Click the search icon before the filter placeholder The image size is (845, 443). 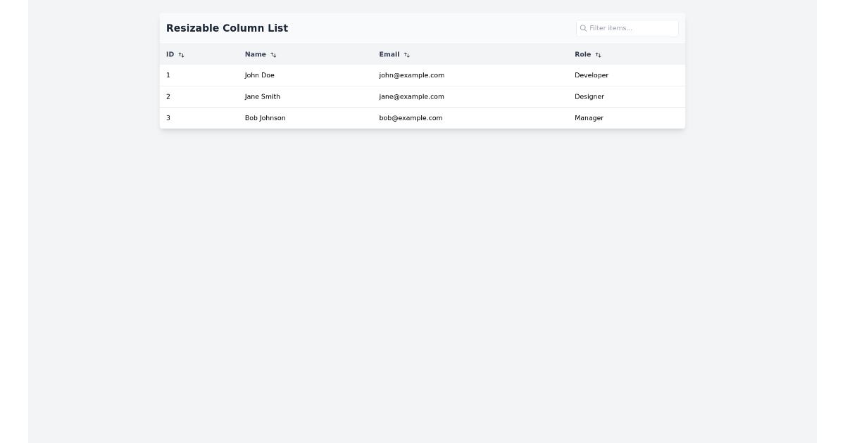coord(584,28)
